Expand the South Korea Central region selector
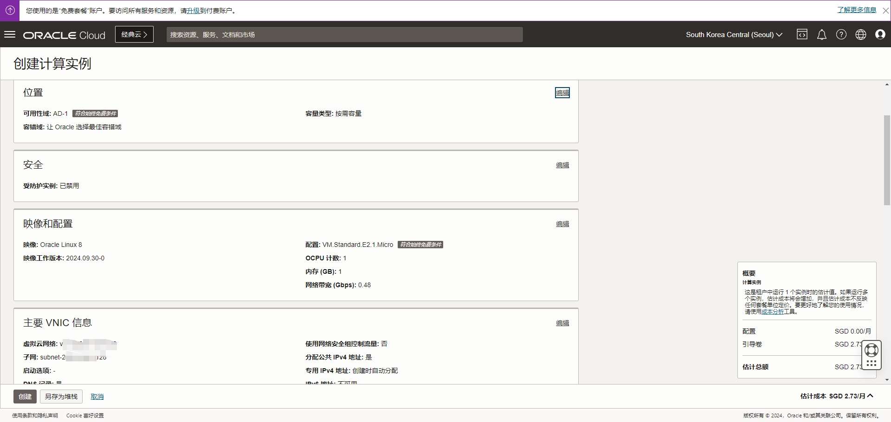 point(734,35)
